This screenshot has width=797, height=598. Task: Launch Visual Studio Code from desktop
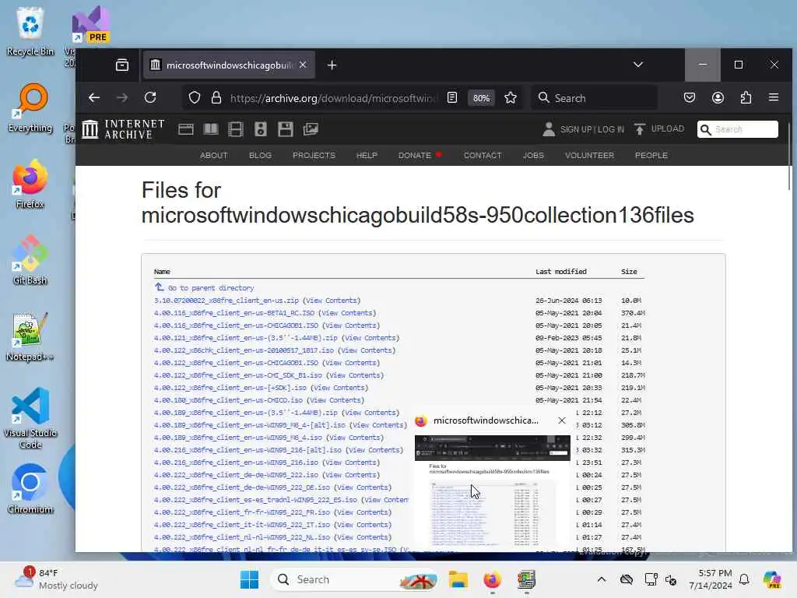(x=30, y=418)
